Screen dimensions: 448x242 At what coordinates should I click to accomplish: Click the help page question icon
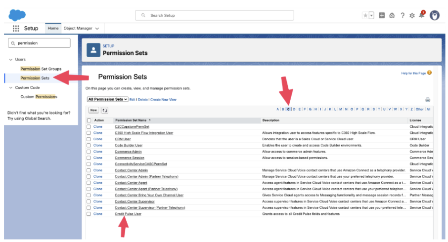coord(429,73)
